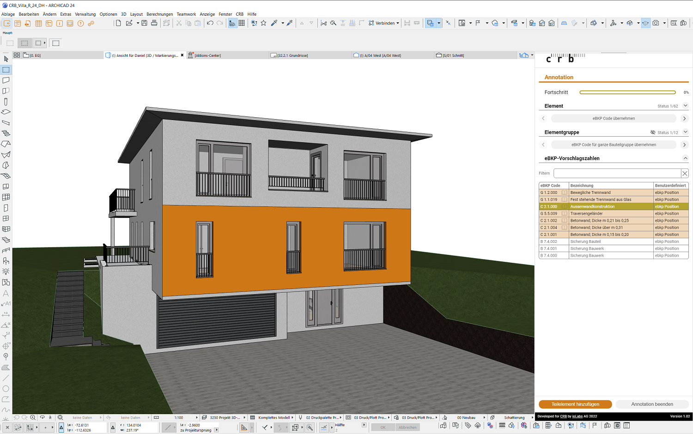Click the Cut scissors icon

pos(179,23)
